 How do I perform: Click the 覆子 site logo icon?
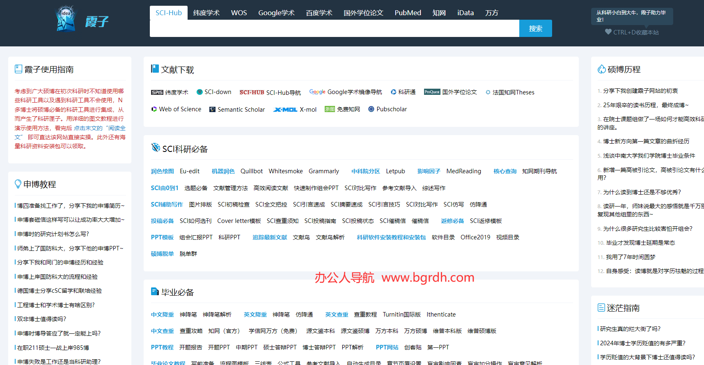click(x=66, y=19)
